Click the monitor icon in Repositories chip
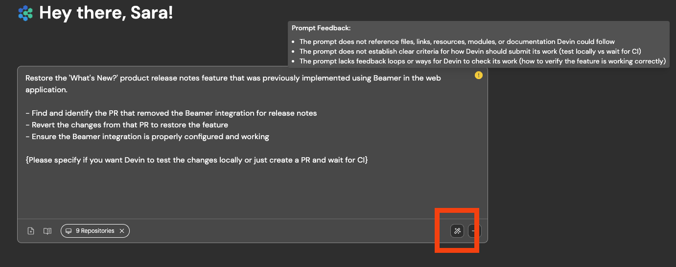This screenshot has width=676, height=267. [69, 231]
